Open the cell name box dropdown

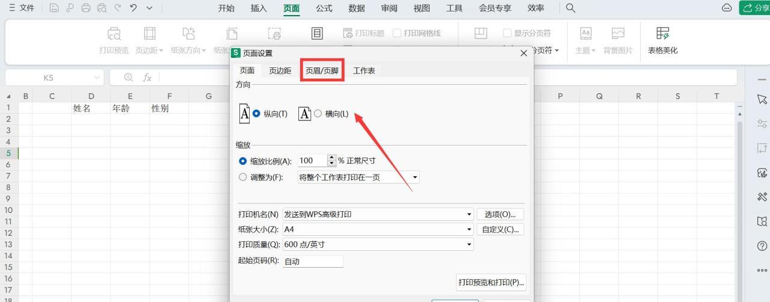click(97, 78)
